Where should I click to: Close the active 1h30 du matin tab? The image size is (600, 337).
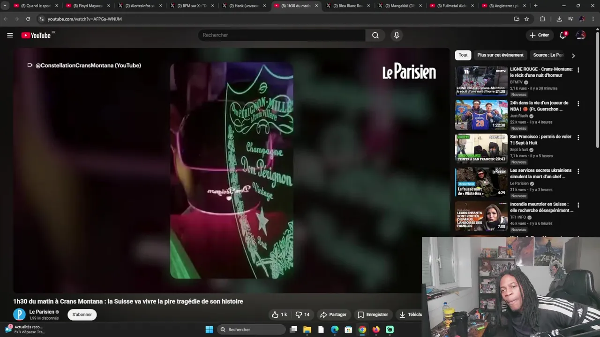click(x=316, y=6)
